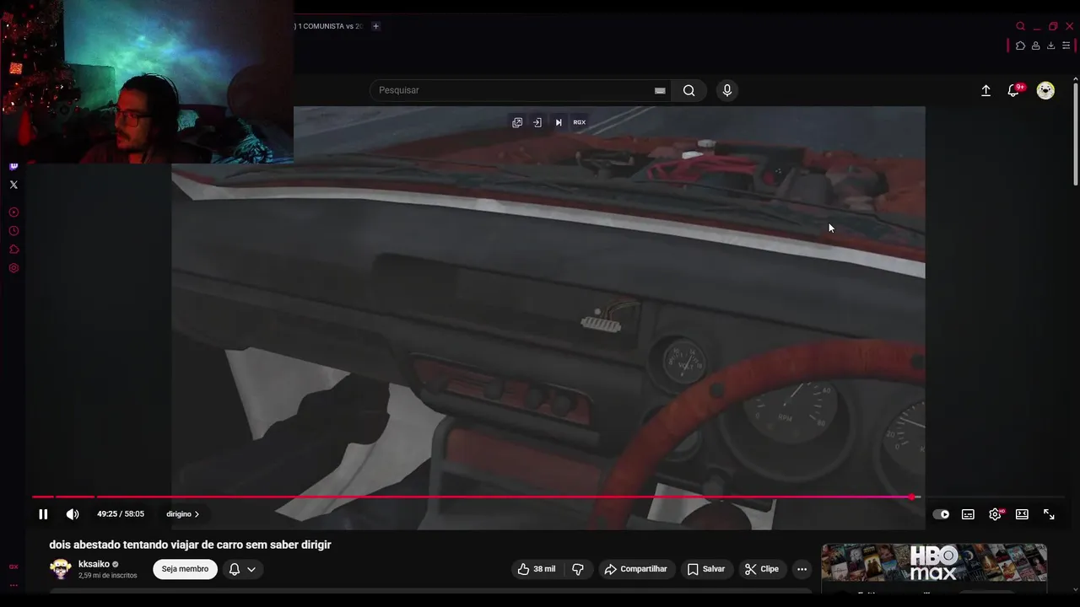1080x607 pixels.
Task: Enable the RGX video enhancement
Action: [580, 122]
